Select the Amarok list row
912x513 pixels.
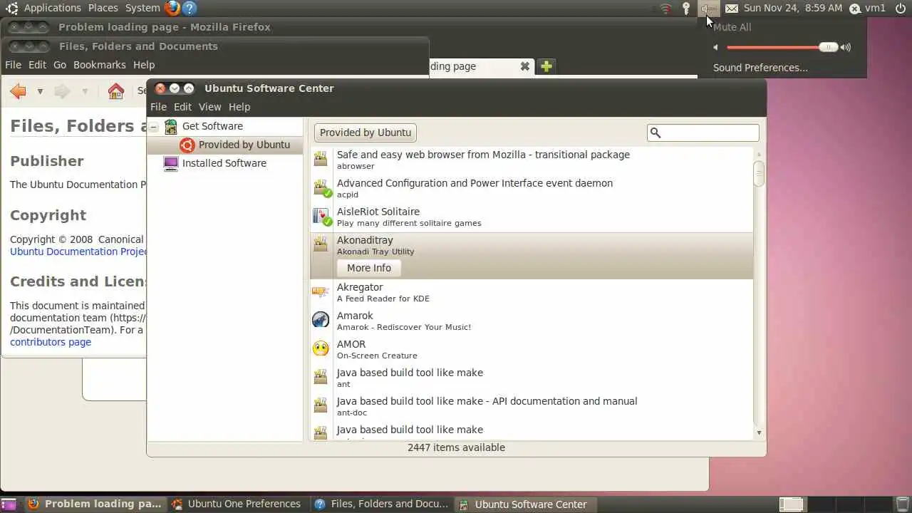pos(532,321)
